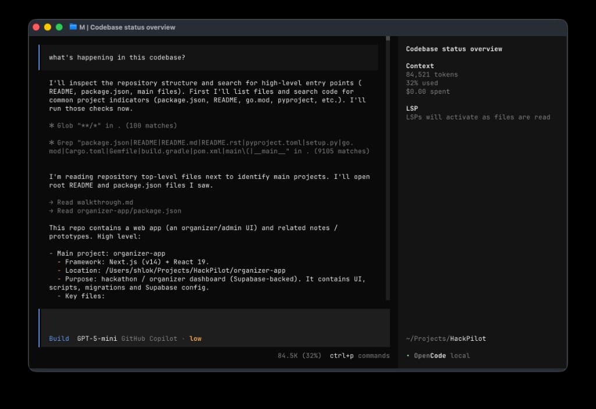The image size is (596, 409).
Task: Click 'LSPs will activate as files are read'
Action: [x=478, y=117]
